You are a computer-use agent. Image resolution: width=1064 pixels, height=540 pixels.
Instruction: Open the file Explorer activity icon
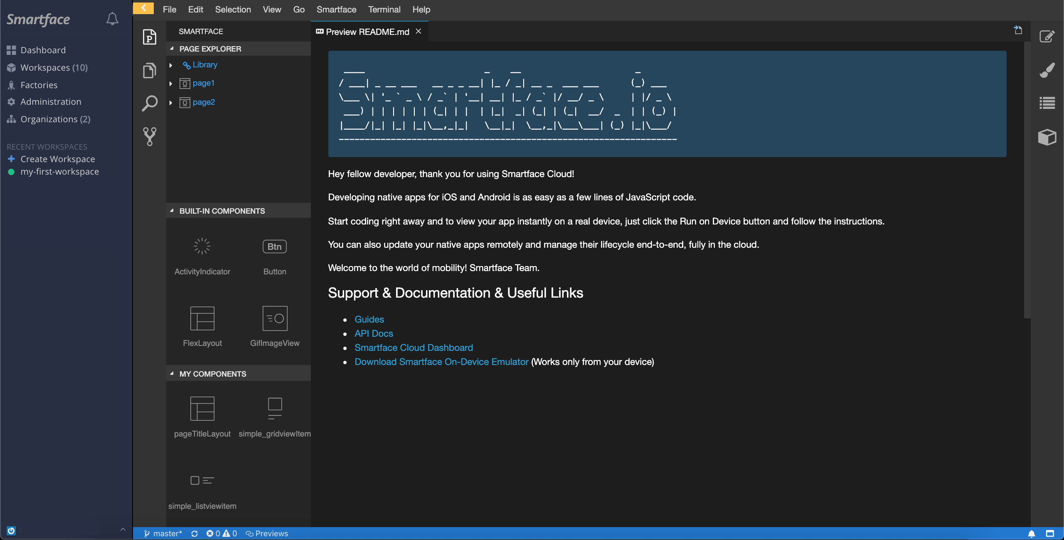(149, 70)
